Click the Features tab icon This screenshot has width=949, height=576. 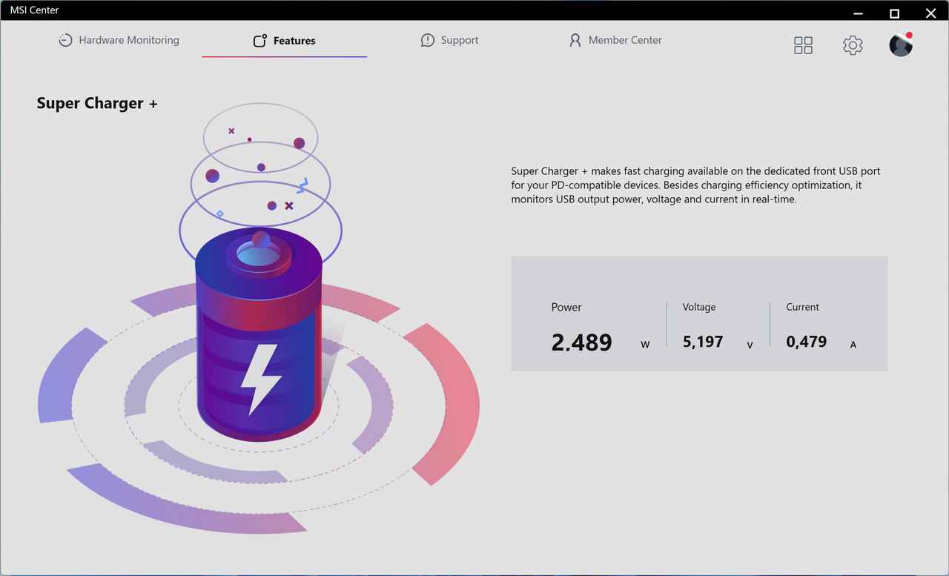[x=259, y=41]
